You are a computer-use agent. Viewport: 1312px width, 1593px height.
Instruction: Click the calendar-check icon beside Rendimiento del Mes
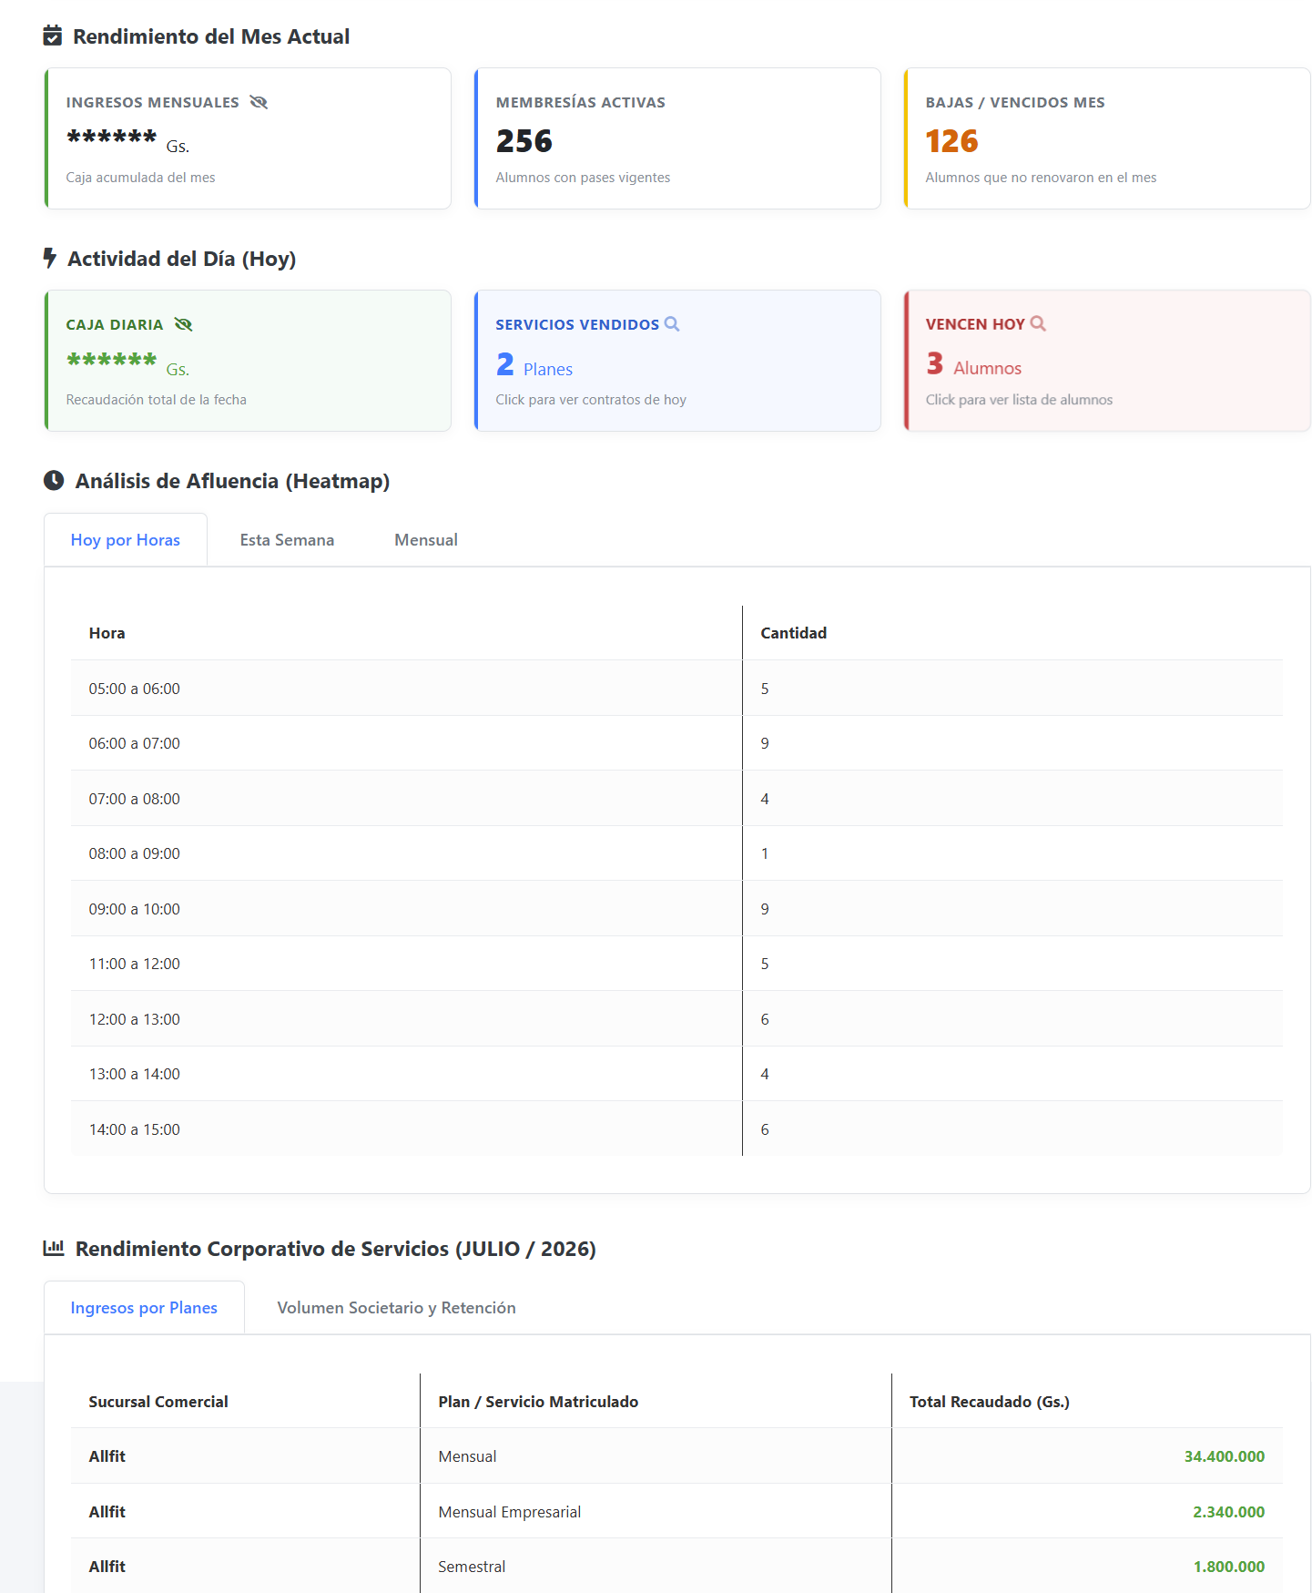53,36
